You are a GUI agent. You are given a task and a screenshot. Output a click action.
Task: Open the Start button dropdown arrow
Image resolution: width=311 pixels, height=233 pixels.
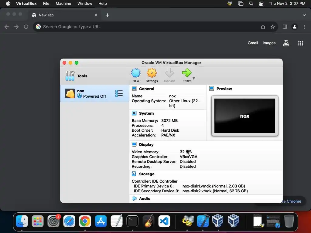194,79
